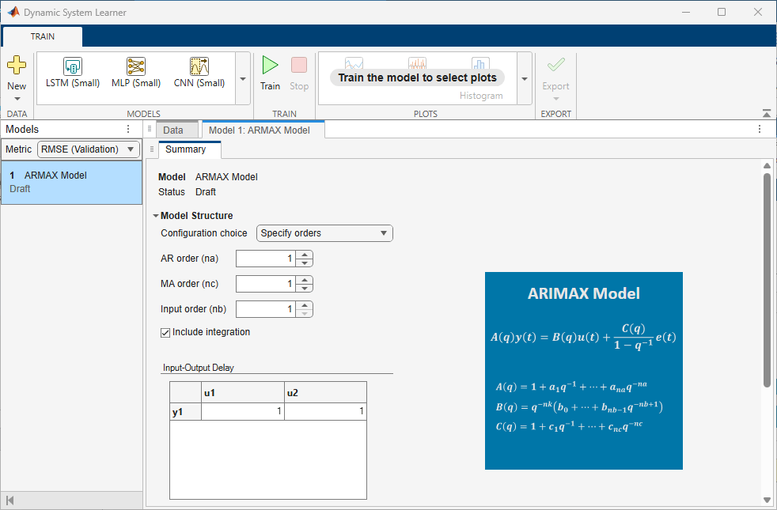Open the Metric RMSE (Validation) dropdown
This screenshot has width=777, height=510.
click(x=89, y=149)
